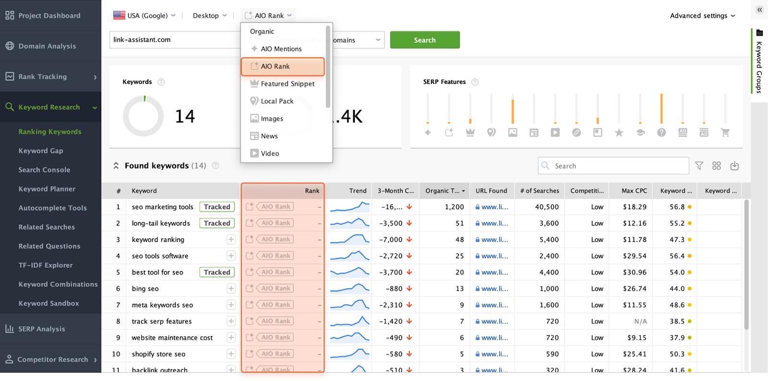Toggle Tracked for 'seo marketing tools'

coord(217,207)
